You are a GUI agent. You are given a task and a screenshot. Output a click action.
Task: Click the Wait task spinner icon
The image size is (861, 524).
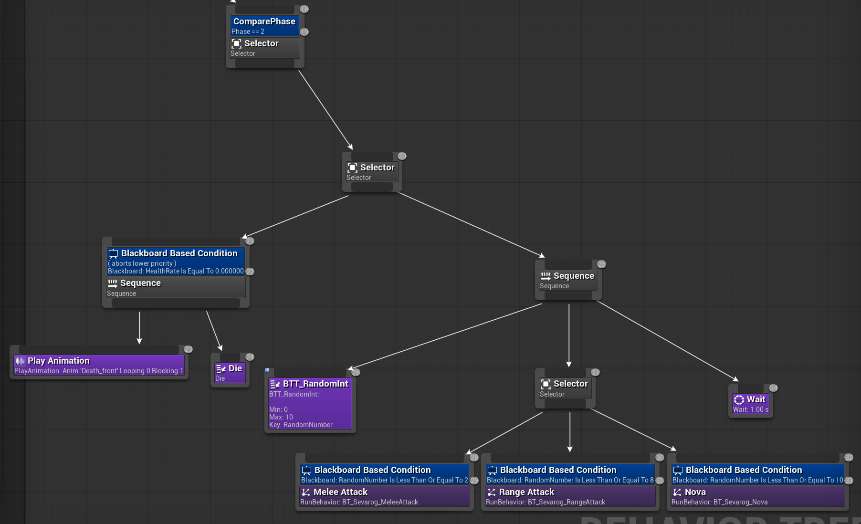(x=739, y=400)
